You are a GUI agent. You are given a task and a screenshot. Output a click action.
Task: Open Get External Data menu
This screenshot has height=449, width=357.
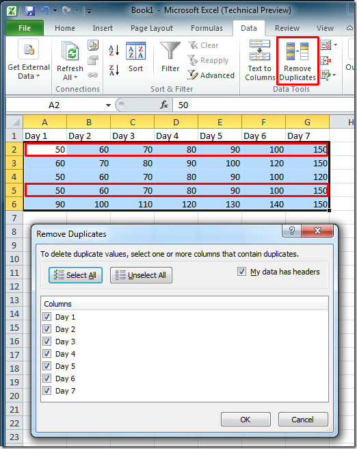click(29, 60)
